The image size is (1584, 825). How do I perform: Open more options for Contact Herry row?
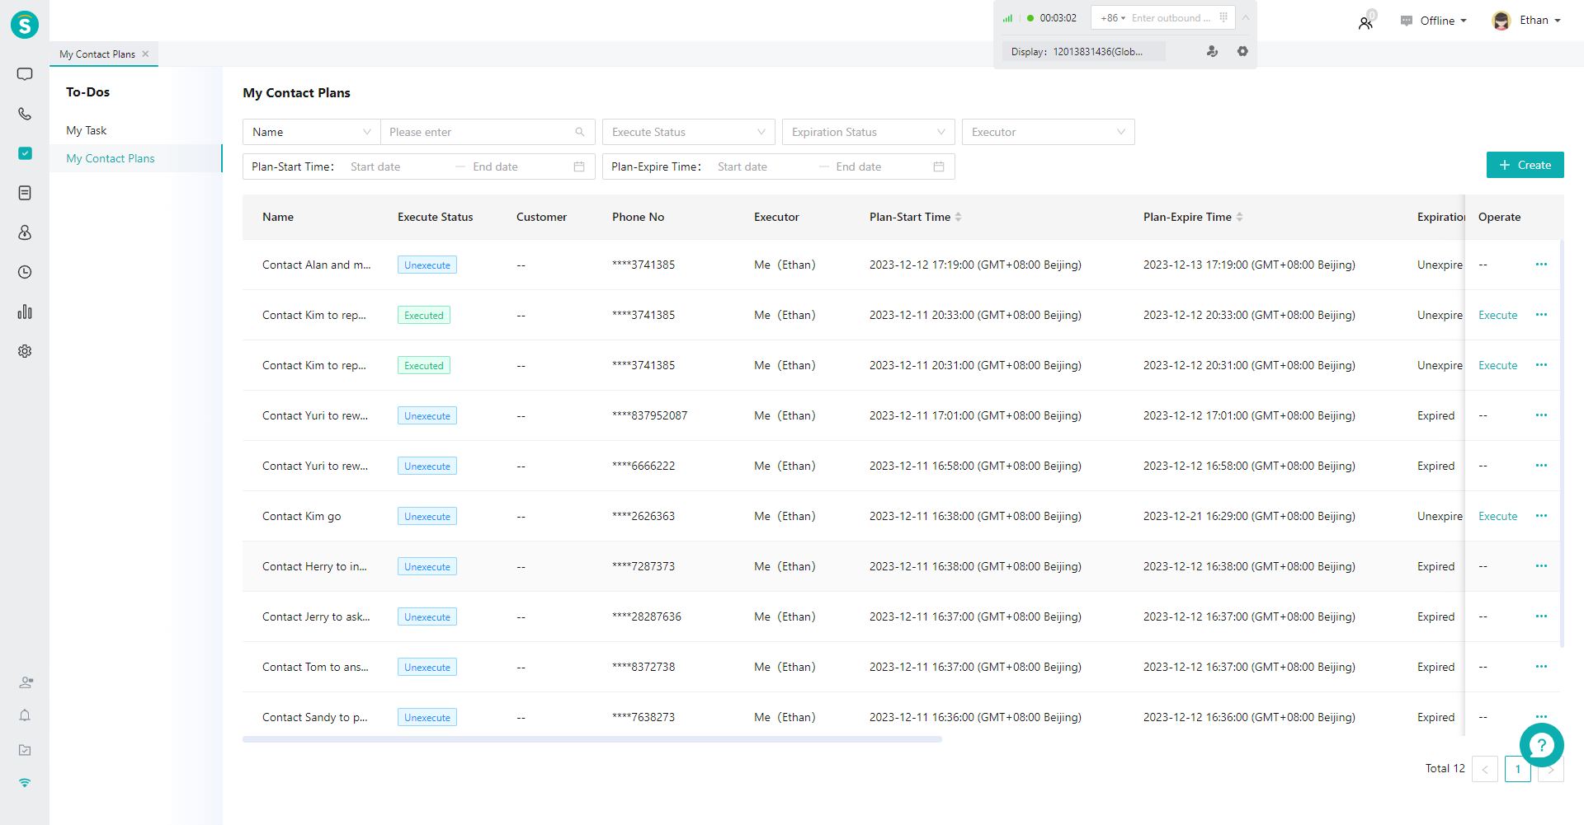1541,566
